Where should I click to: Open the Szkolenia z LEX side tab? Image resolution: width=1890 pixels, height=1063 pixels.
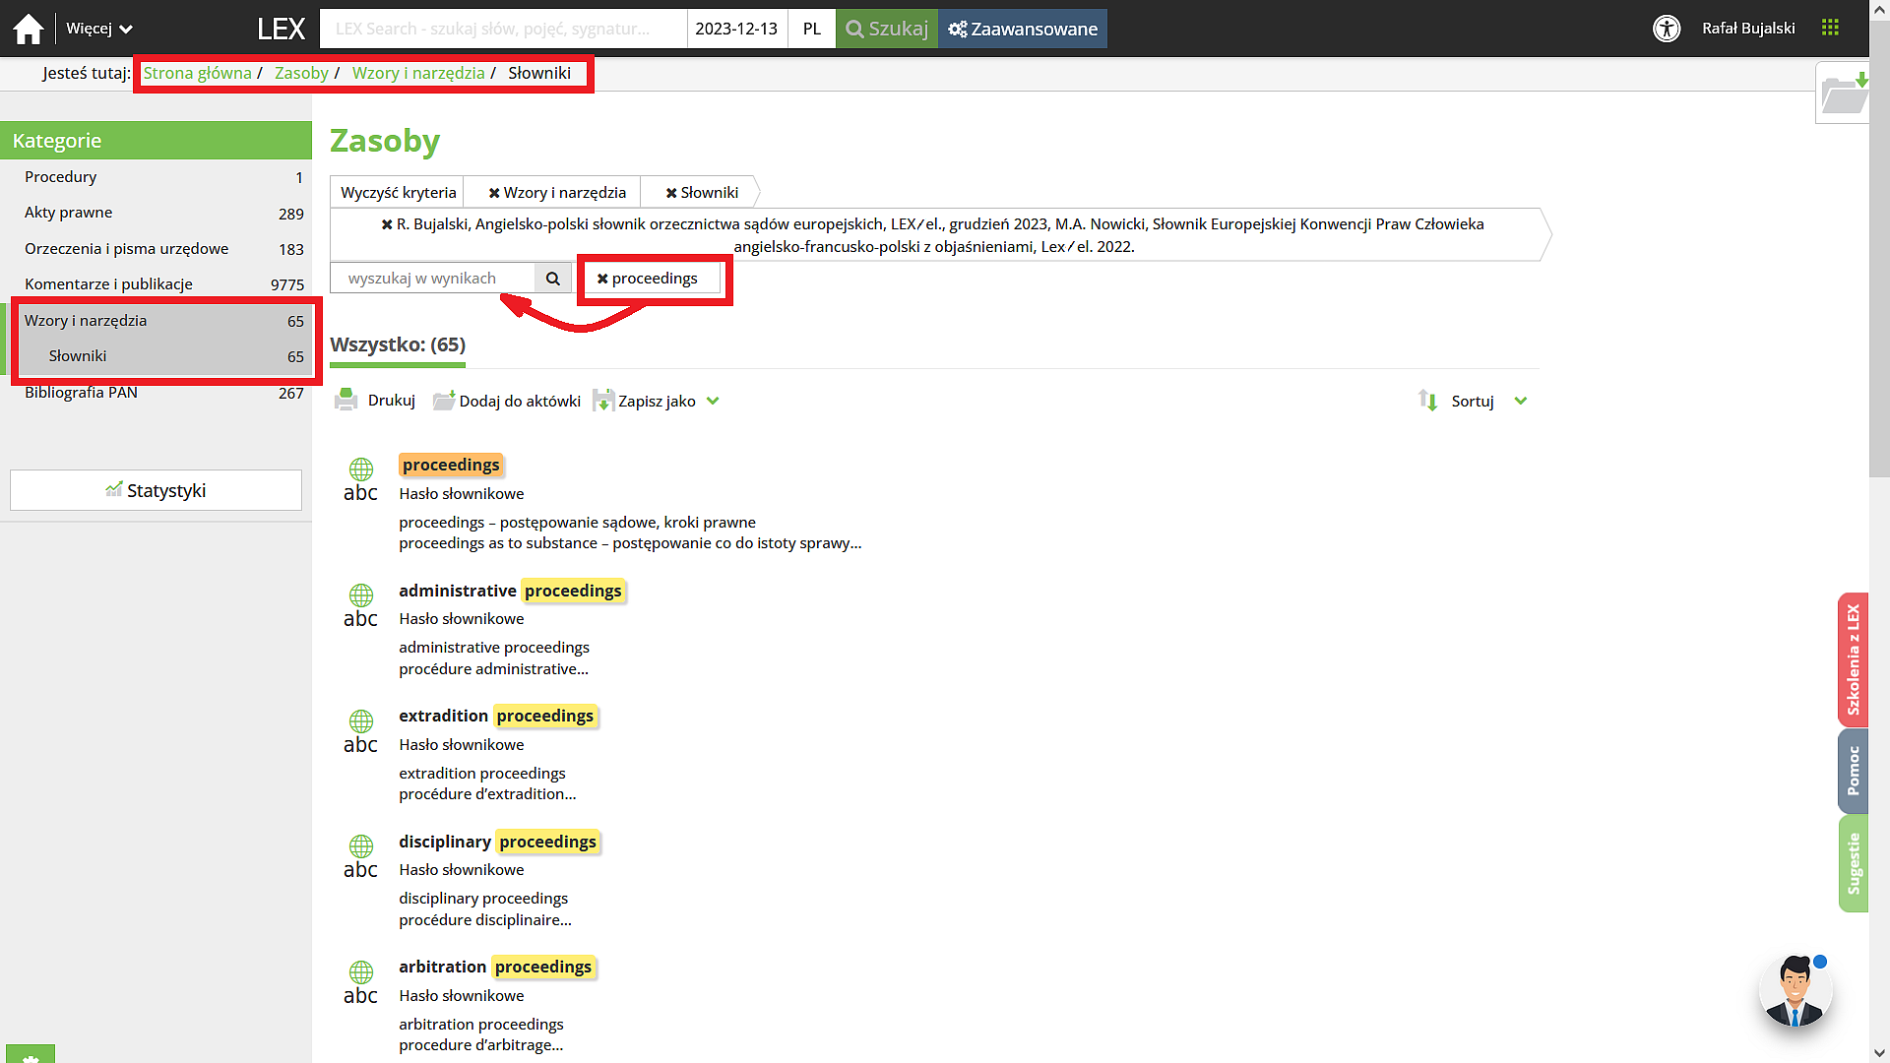1854,659
